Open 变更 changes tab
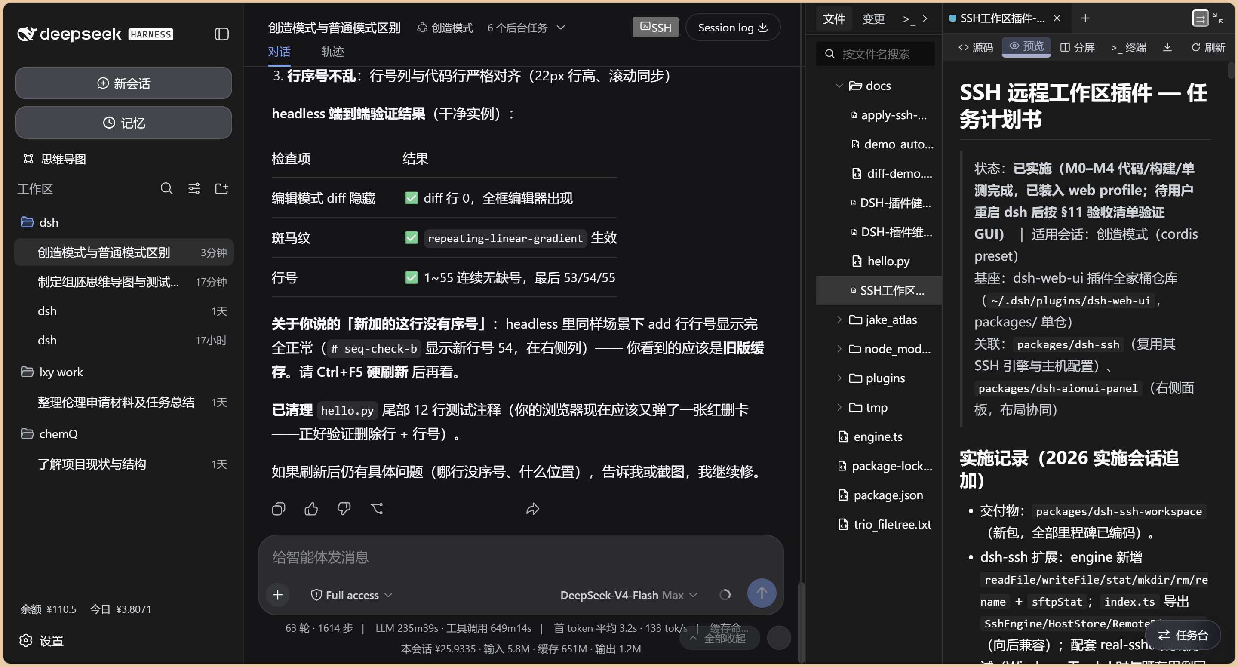1238x667 pixels. point(873,19)
